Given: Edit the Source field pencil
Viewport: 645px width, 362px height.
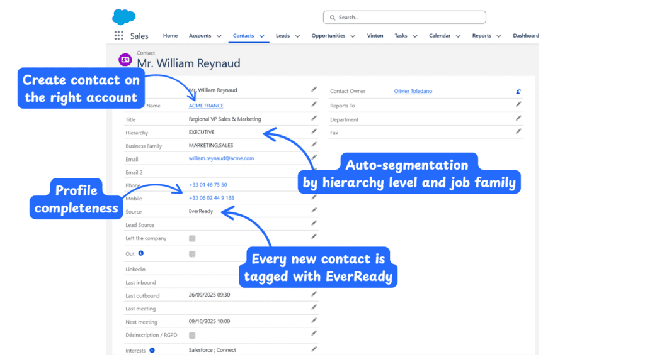Looking at the screenshot, I should [314, 210].
